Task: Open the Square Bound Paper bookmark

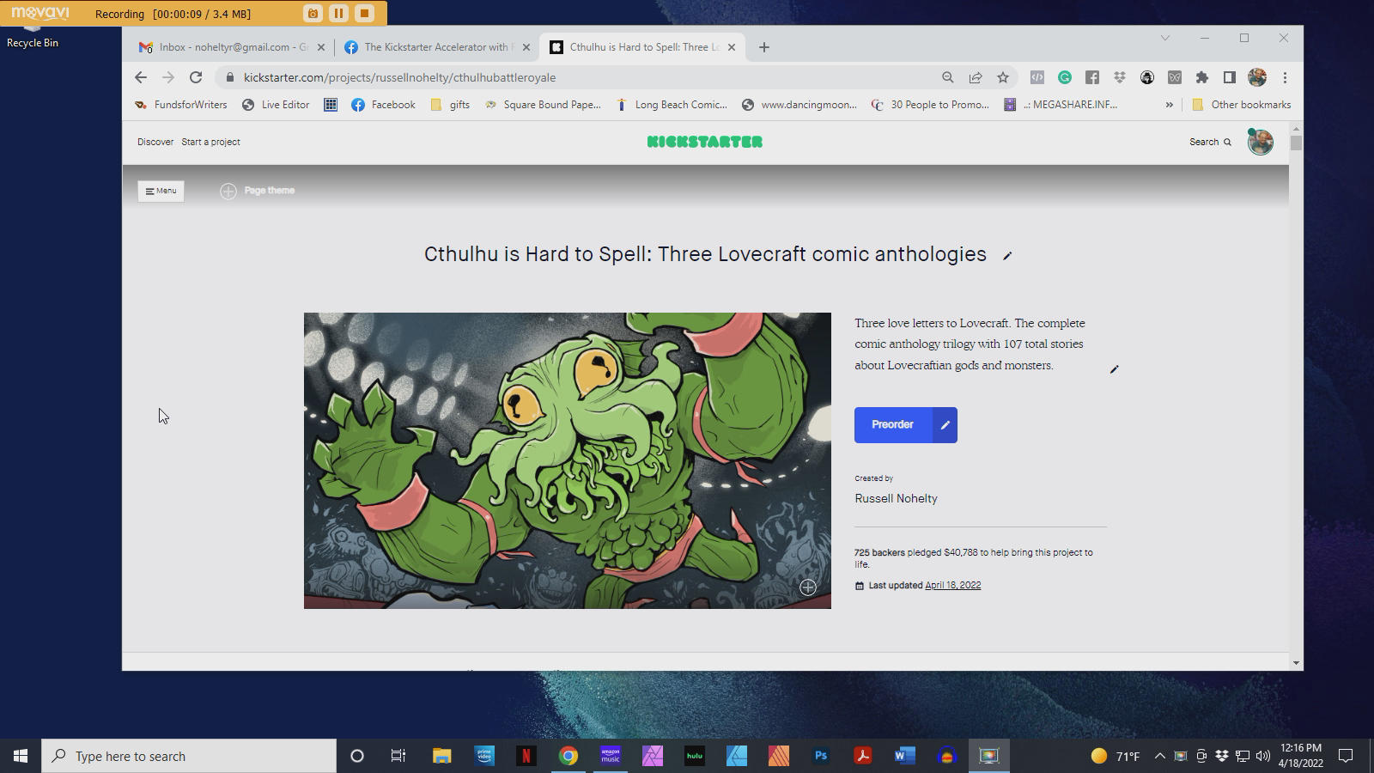Action: coord(543,105)
